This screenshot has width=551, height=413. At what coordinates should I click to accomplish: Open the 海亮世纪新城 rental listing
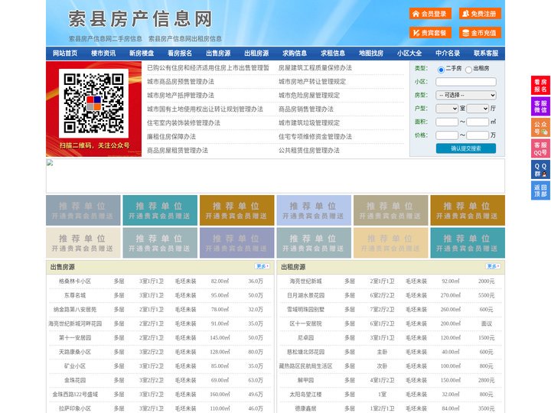pos(305,281)
